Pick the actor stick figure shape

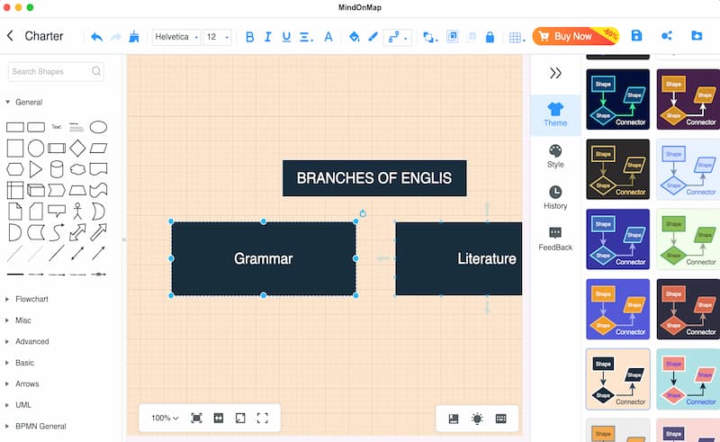pos(77,211)
